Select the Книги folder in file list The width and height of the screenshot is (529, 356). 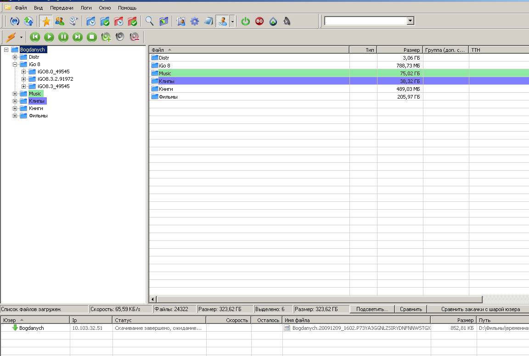click(x=166, y=89)
